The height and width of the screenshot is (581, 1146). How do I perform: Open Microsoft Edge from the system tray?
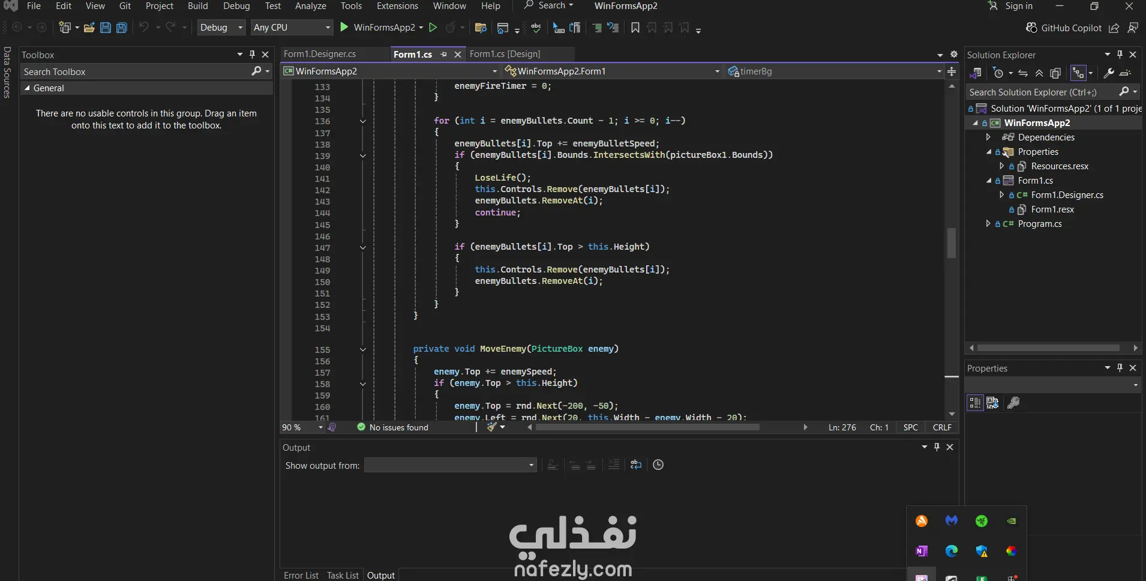tap(952, 551)
